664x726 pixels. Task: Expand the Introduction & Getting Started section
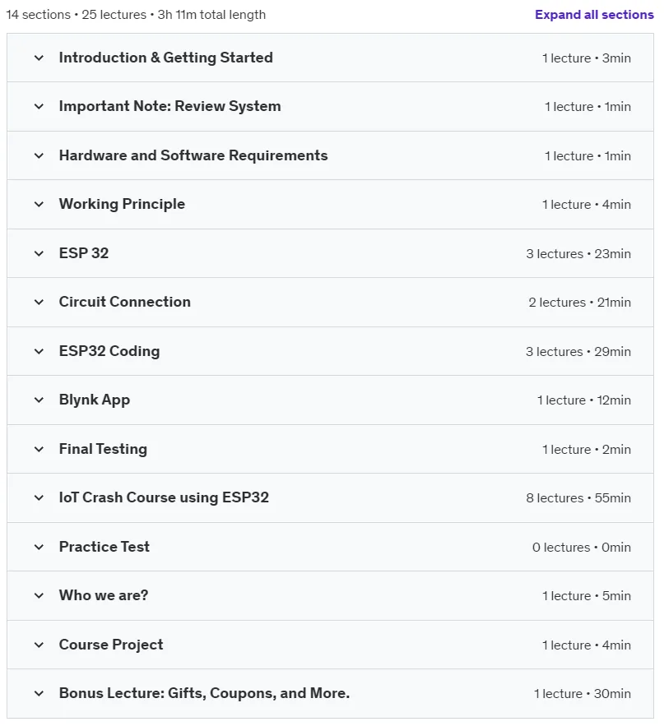[330, 58]
